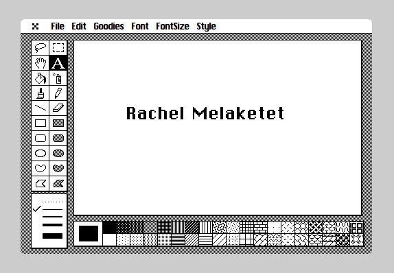Choose the wavy zigzag columns pattern swatch
Viewport: 394px width, 273px height.
click(x=343, y=227)
